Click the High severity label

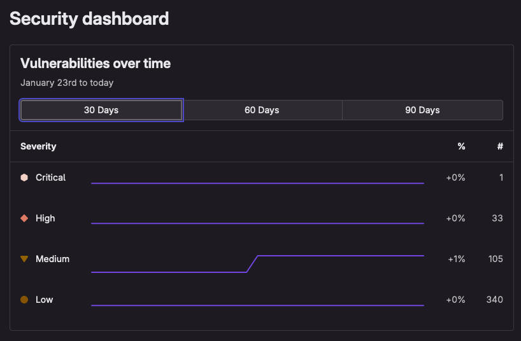tap(45, 218)
